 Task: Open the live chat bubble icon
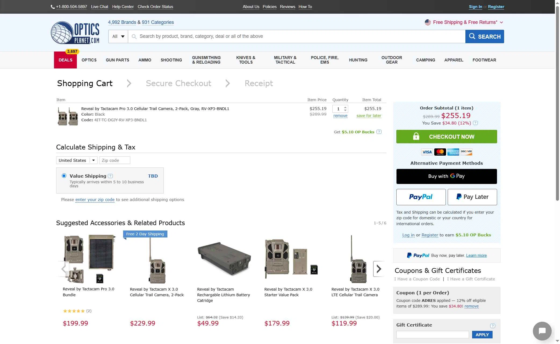tap(542, 331)
